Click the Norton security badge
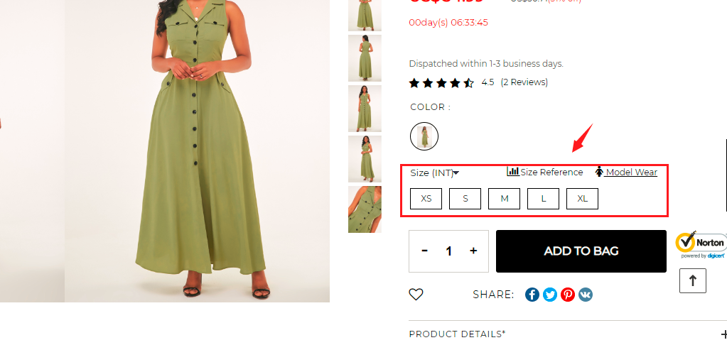The width and height of the screenshot is (727, 345). coord(701,244)
